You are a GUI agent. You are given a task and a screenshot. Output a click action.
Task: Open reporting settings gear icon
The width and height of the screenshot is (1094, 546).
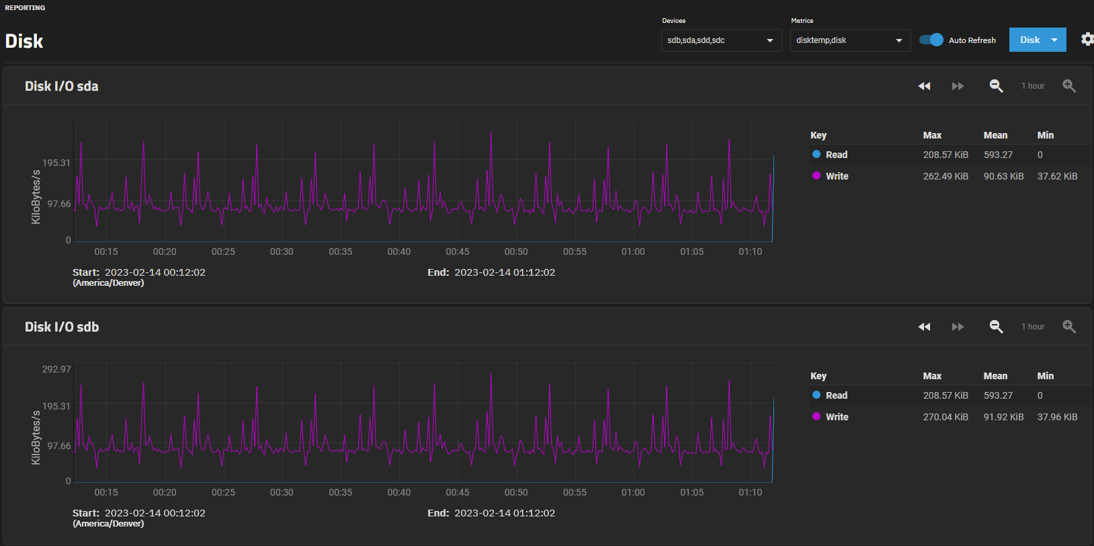1087,39
